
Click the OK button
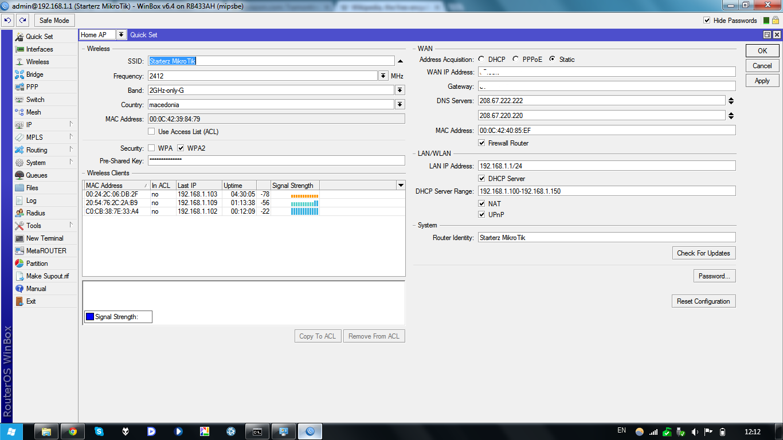(x=762, y=51)
